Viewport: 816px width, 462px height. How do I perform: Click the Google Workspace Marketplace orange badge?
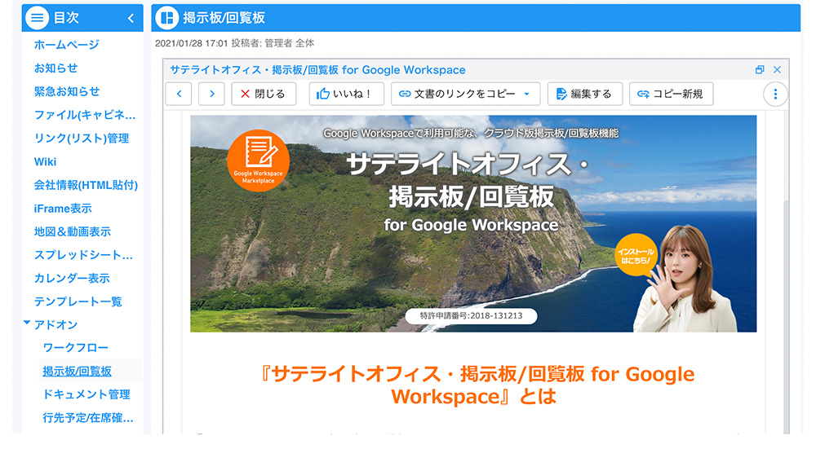coord(258,161)
